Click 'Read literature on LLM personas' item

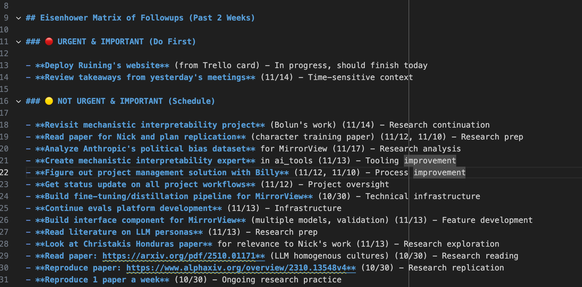119,232
